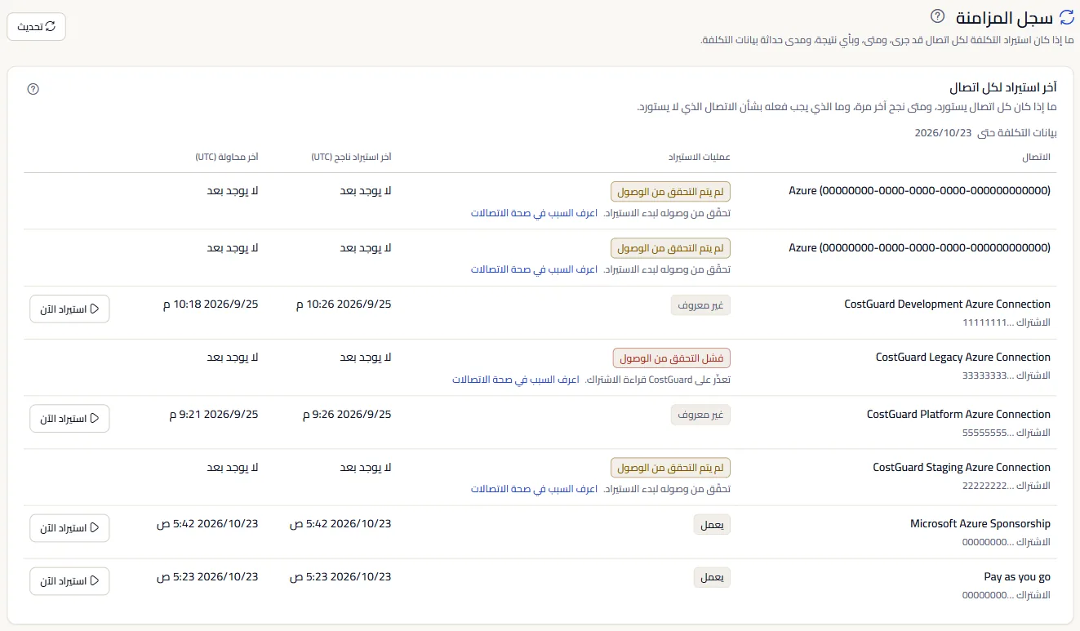Open اعرف السبب link for CostGuard Legacy Azure Connection
Screen dimensions: 1080x631
[x=516, y=380]
